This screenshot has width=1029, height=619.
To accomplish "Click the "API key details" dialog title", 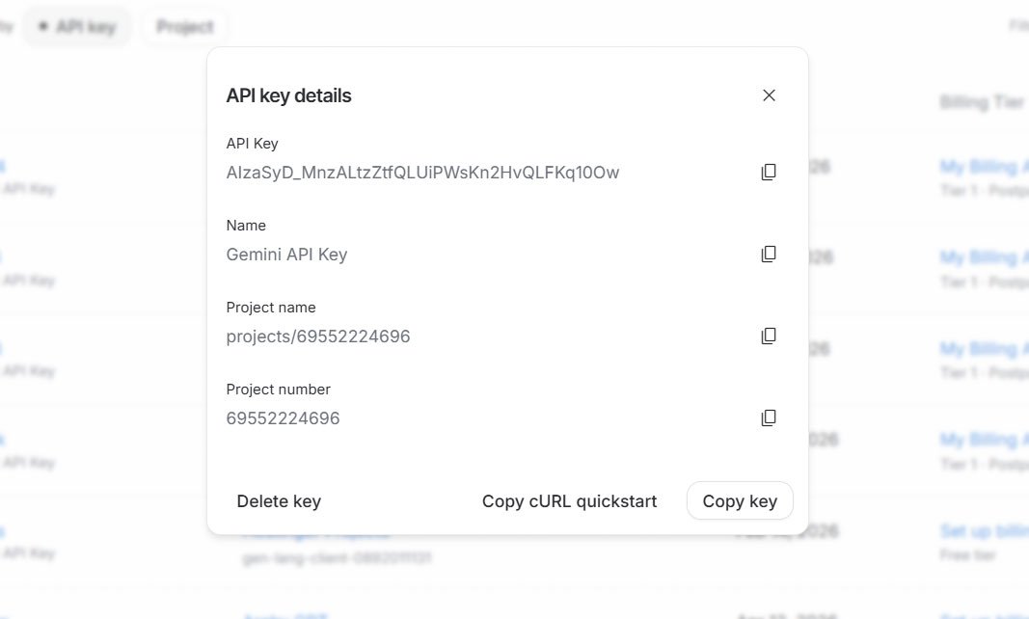I will (x=288, y=95).
